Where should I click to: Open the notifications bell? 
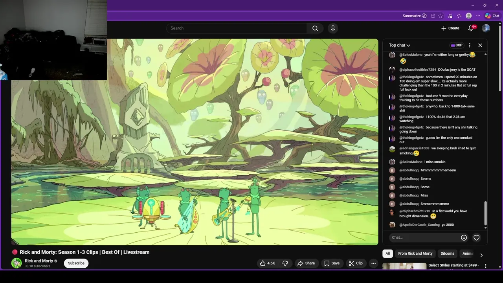471,28
